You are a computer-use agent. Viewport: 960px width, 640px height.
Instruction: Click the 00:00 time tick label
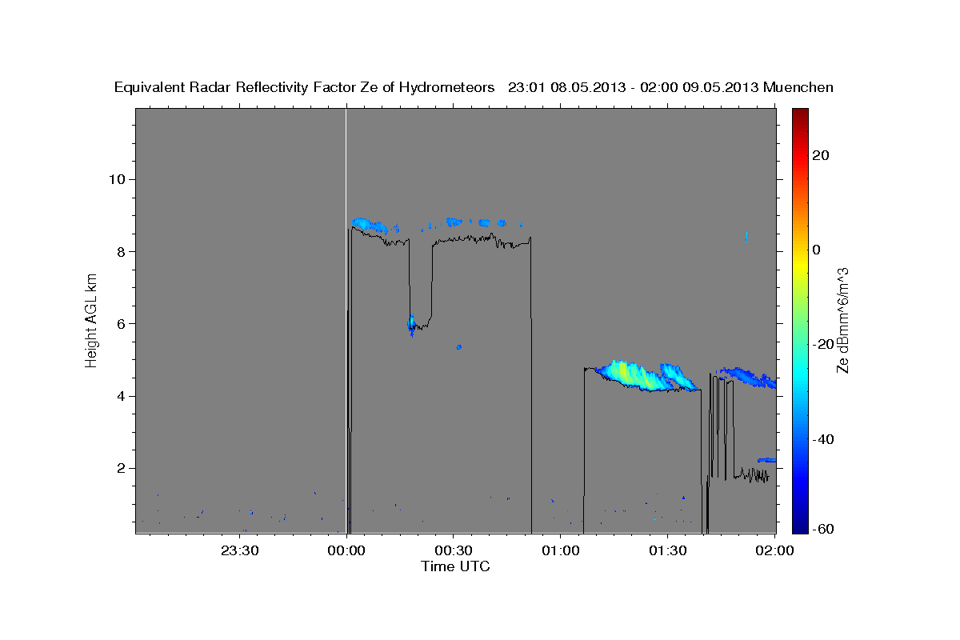346,550
